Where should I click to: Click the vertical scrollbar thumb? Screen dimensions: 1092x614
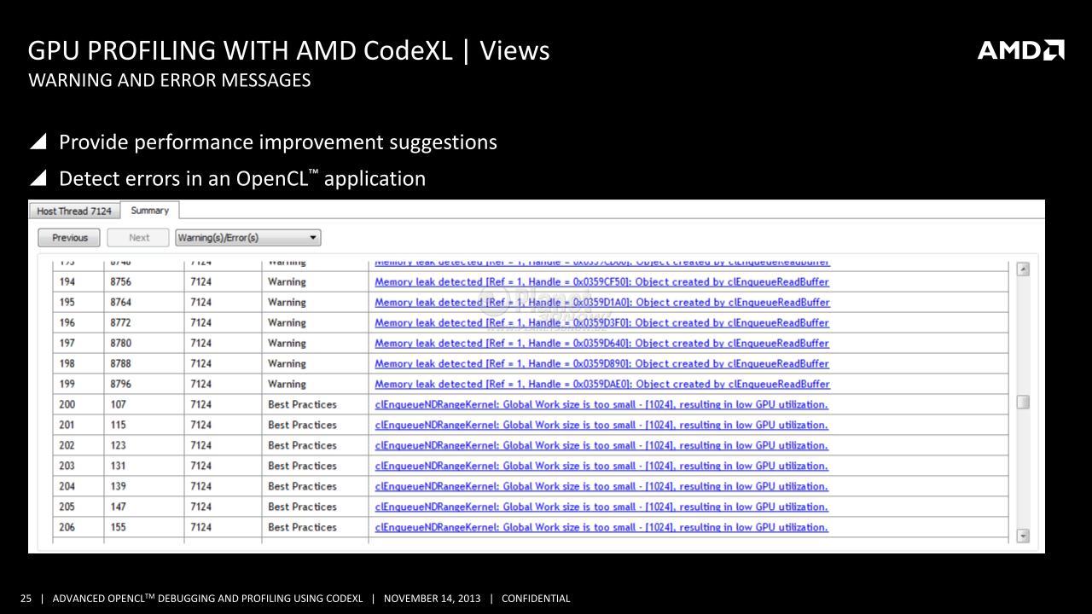coord(1023,402)
